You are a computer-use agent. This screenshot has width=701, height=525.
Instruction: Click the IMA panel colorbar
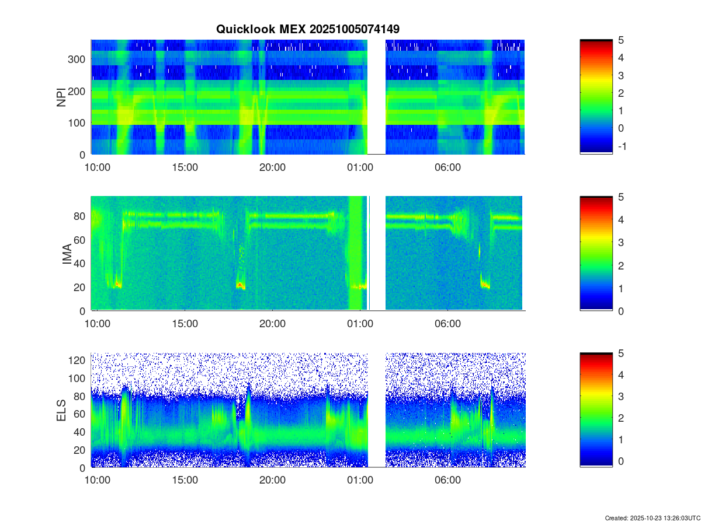pyautogui.click(x=596, y=254)
